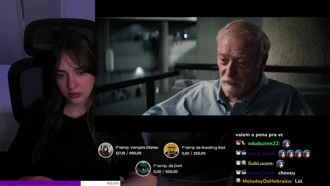Click the 'valem a pena pra vc' chat message
330x186 pixels.
259,135
